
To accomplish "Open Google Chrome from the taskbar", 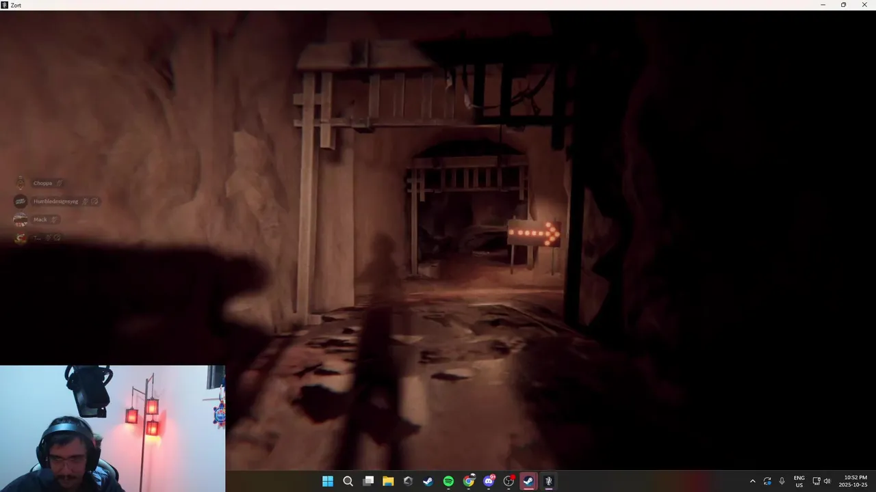I will tap(469, 481).
